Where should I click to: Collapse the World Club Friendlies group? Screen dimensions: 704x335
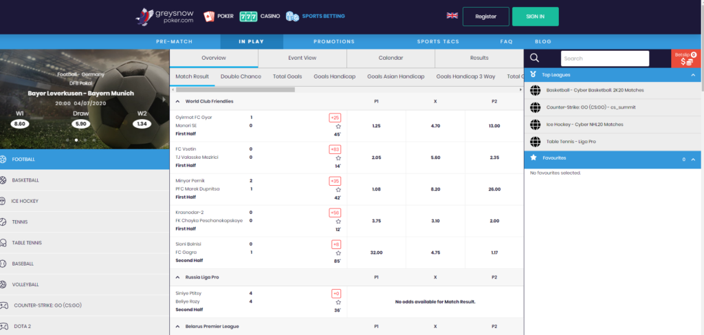pos(177,102)
